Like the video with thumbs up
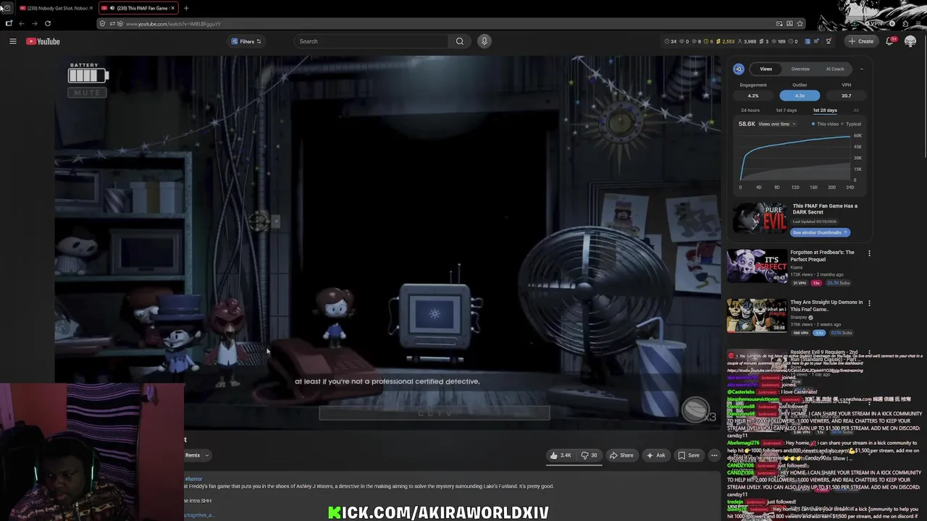Viewport: 927px width, 521px height. [561, 455]
